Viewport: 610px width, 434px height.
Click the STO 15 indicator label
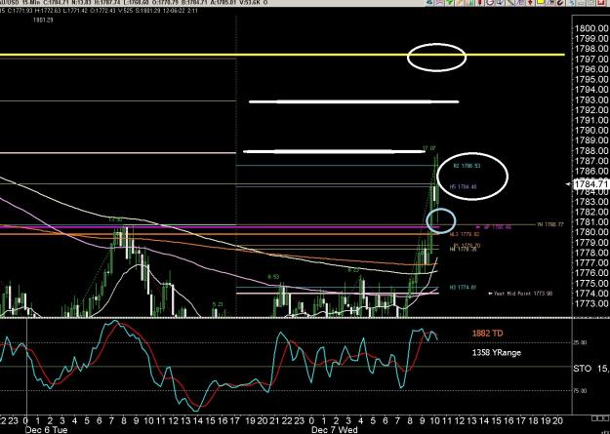(591, 368)
